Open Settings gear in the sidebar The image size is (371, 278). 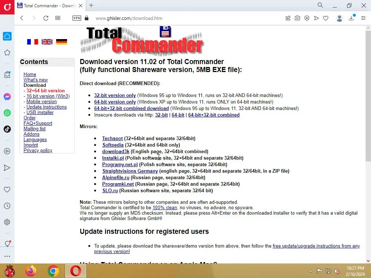click(7, 222)
